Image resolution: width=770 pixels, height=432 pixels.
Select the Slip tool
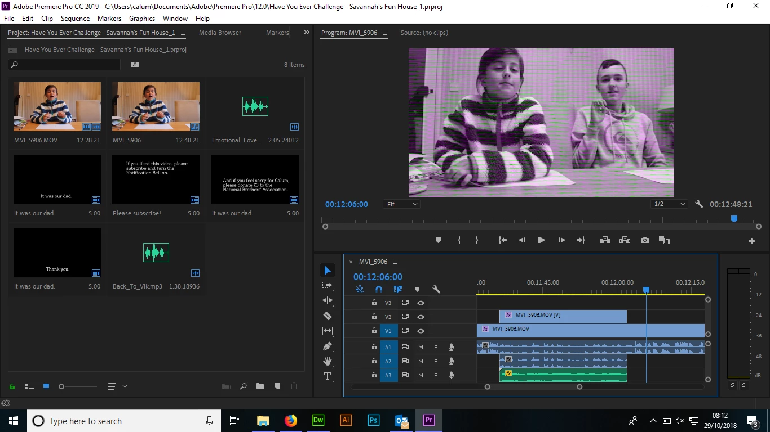tap(328, 331)
